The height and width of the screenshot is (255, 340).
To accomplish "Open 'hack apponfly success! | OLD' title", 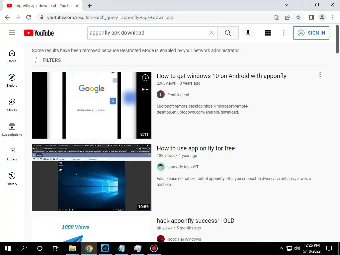I will tap(195, 221).
